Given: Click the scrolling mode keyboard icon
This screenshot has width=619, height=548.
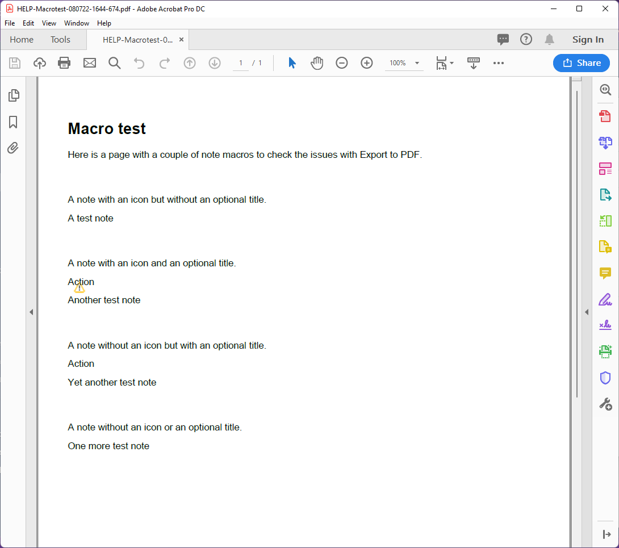Looking at the screenshot, I should coord(473,63).
